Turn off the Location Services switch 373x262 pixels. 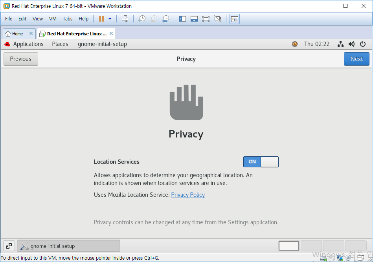[261, 162]
